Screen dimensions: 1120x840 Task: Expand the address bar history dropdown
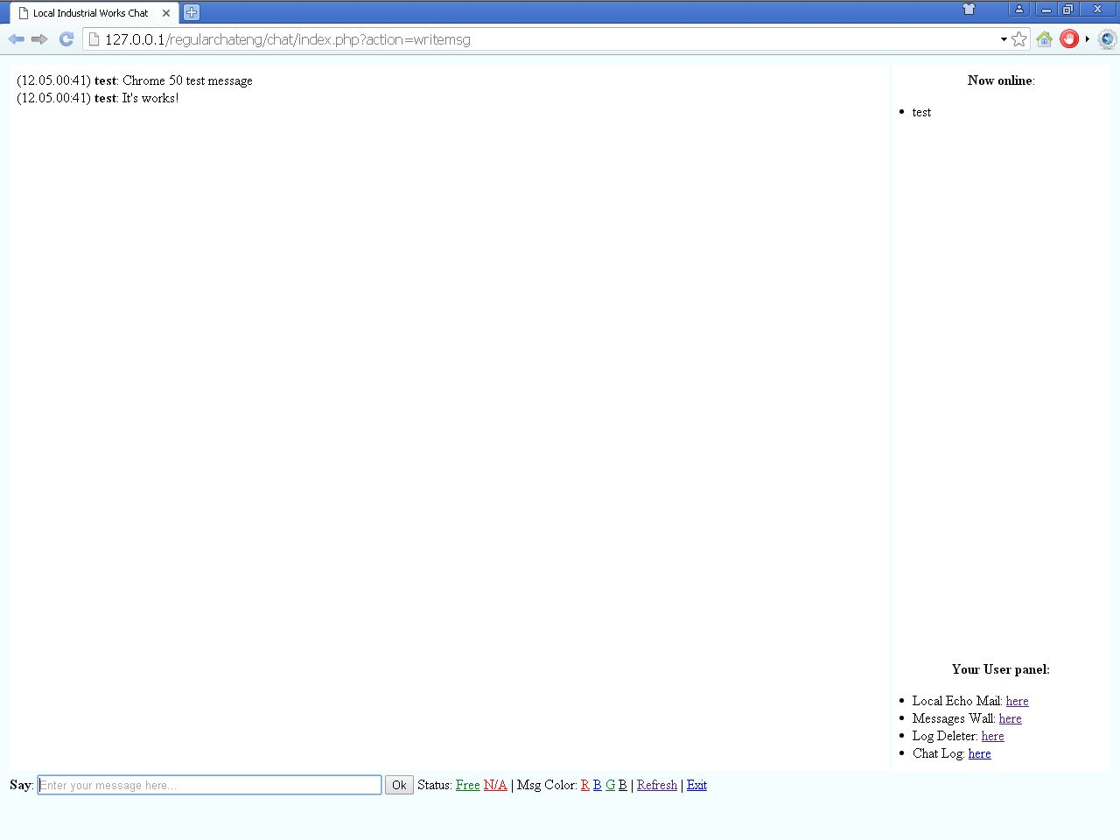pyautogui.click(x=1004, y=39)
